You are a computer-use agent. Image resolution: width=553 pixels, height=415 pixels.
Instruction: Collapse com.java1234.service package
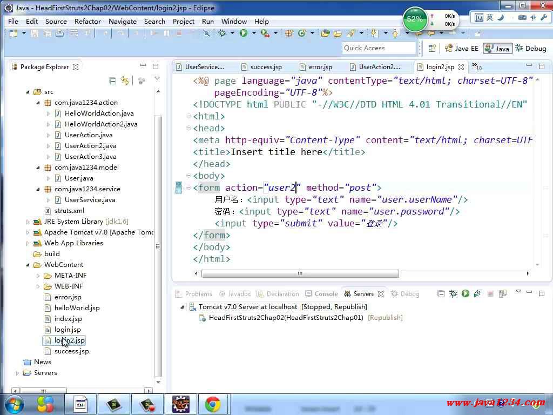[x=38, y=190]
